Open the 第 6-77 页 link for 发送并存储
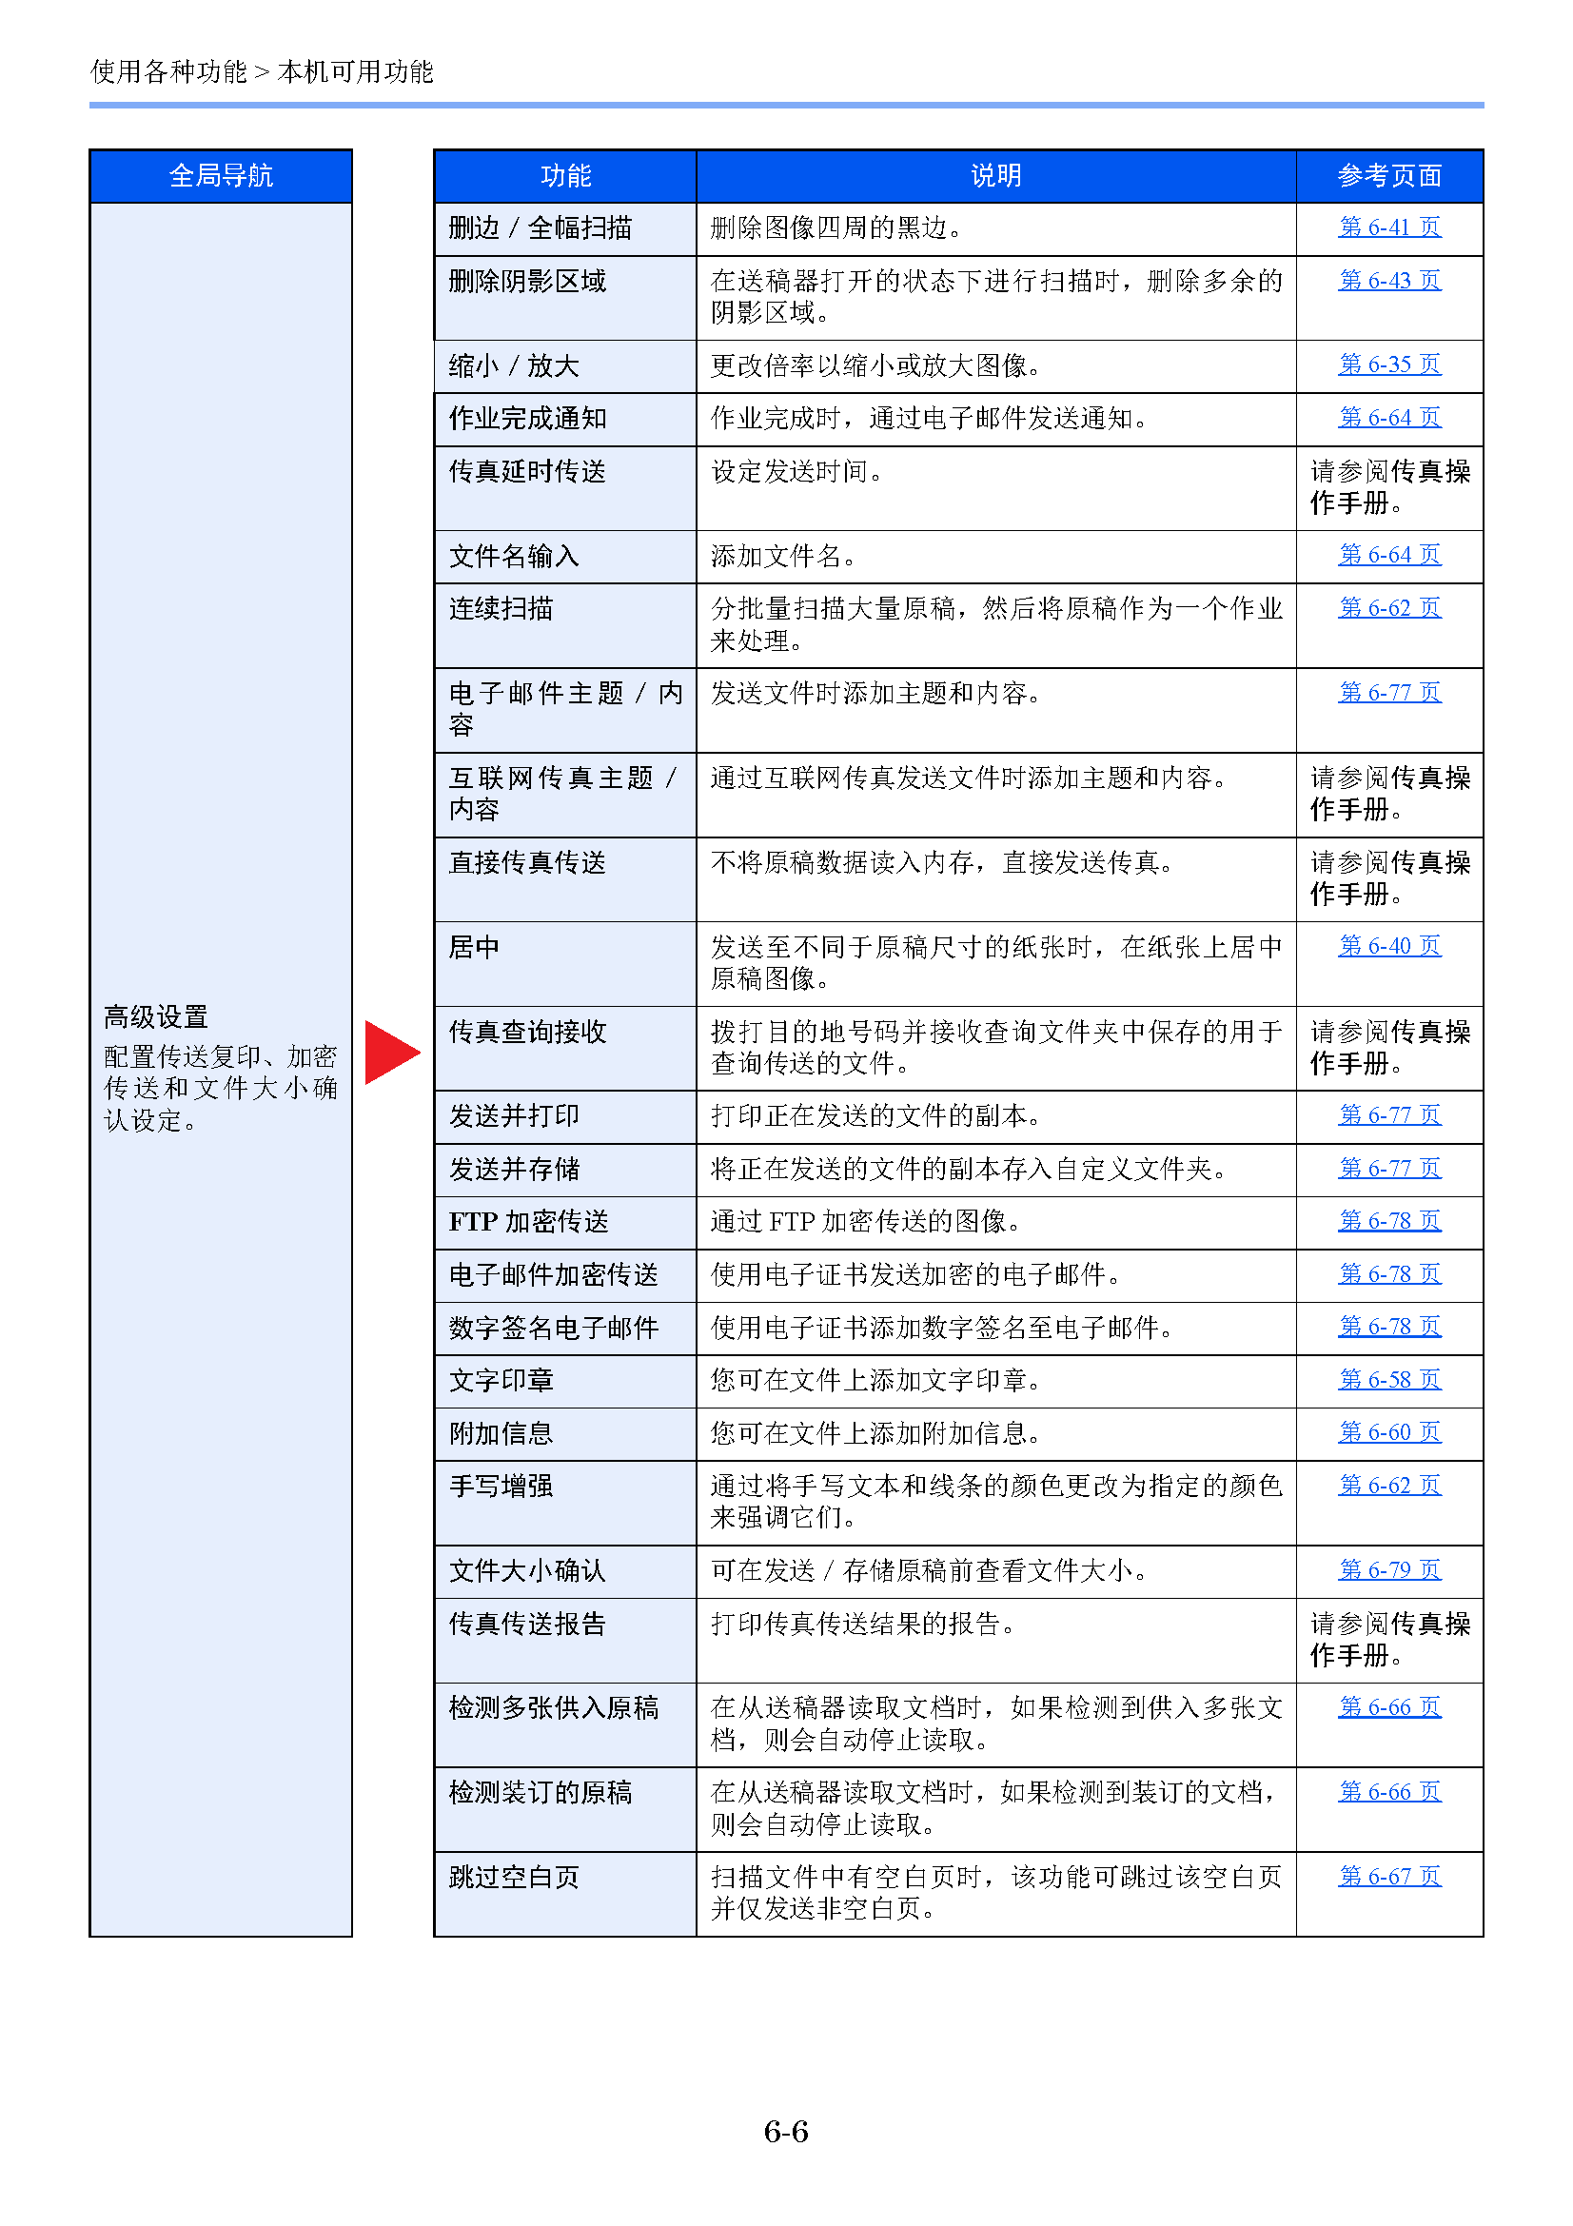The image size is (1573, 2226). coord(1388,1169)
